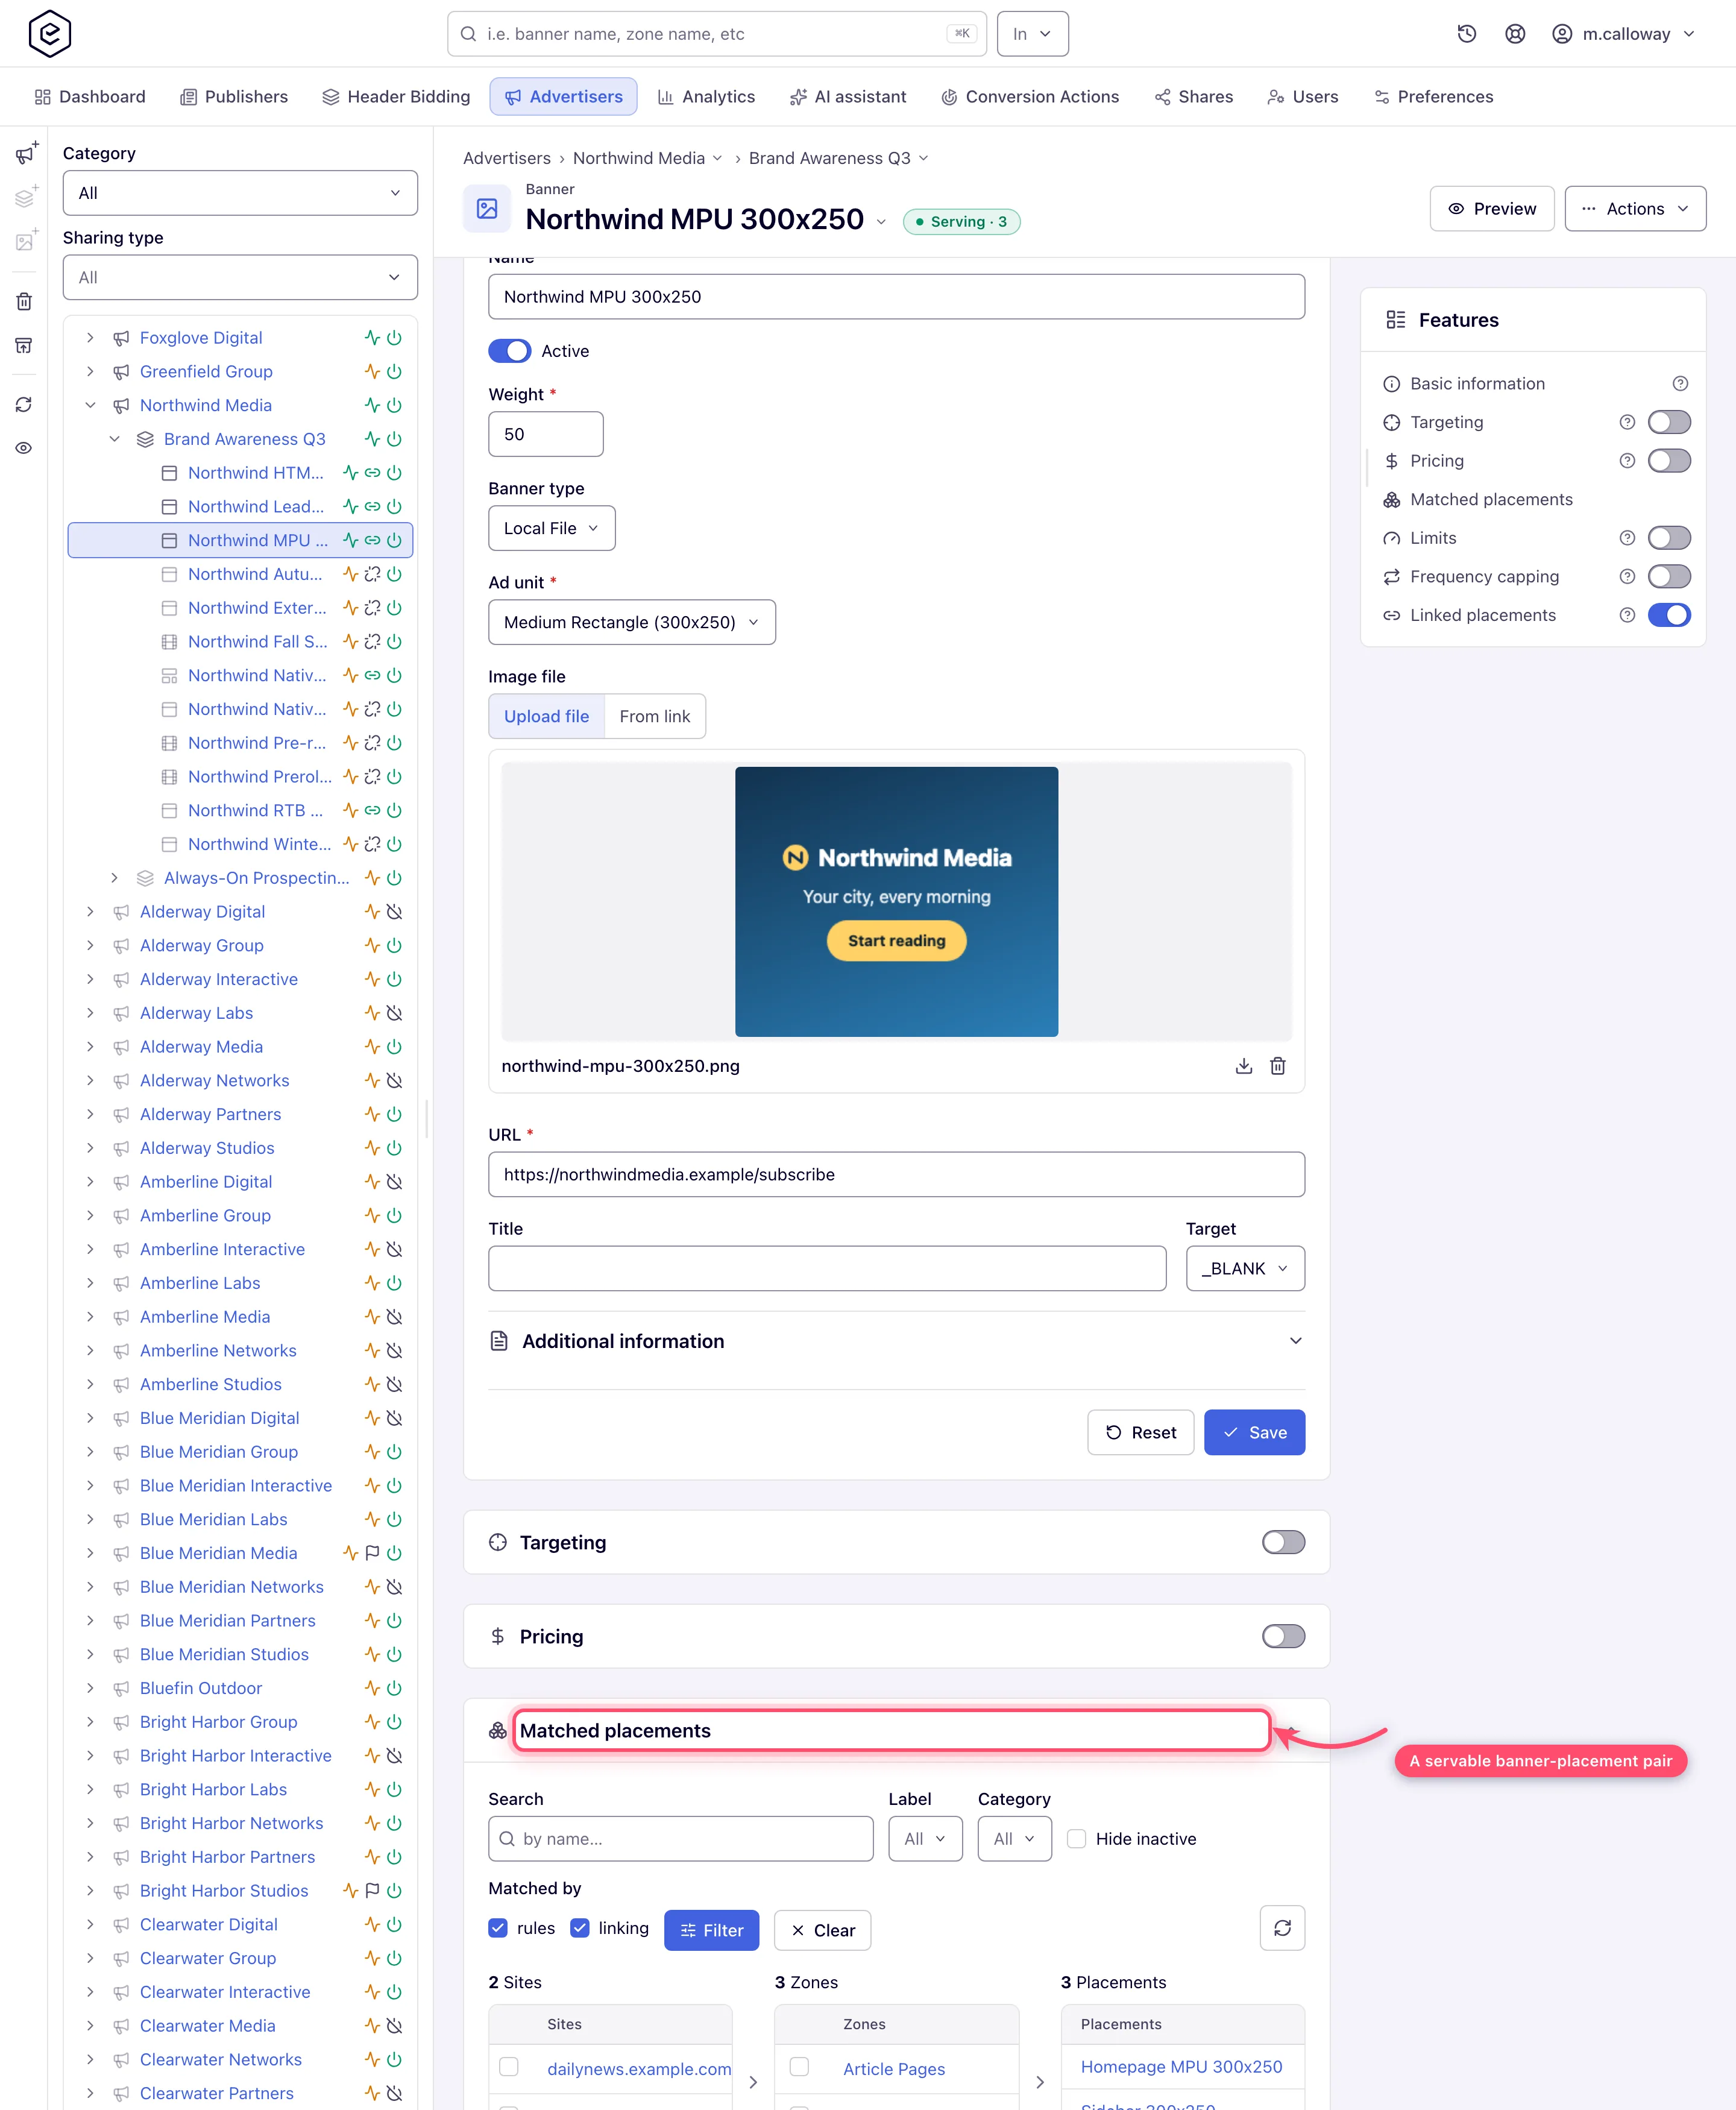The height and width of the screenshot is (2110, 1736).
Task: Click the URL input field
Action: (x=896, y=1174)
